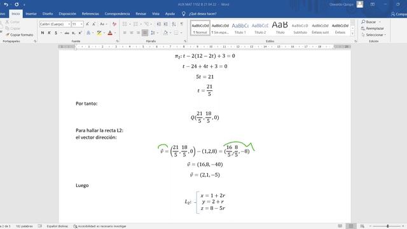Image resolution: width=407 pixels, height=229 pixels.
Task: Open the Párrafo dialog launcher
Action: [185, 41]
